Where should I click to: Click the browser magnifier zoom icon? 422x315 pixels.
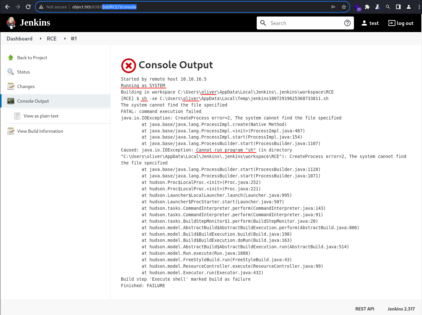(x=388, y=7)
